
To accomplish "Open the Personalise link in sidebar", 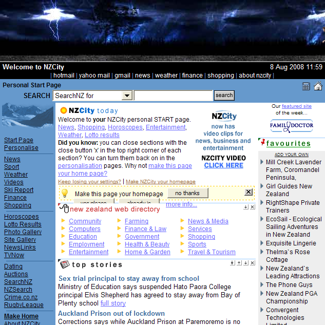I will coord(21,148).
